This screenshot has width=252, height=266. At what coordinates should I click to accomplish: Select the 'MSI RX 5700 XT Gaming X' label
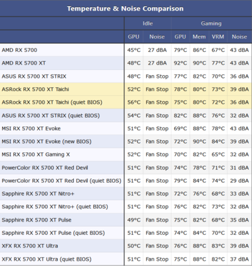pyautogui.click(x=36, y=154)
